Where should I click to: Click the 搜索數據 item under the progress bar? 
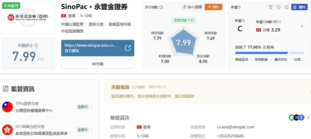point(261,59)
